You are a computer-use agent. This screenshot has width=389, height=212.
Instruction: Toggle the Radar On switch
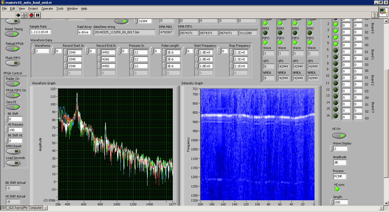pos(13,83)
